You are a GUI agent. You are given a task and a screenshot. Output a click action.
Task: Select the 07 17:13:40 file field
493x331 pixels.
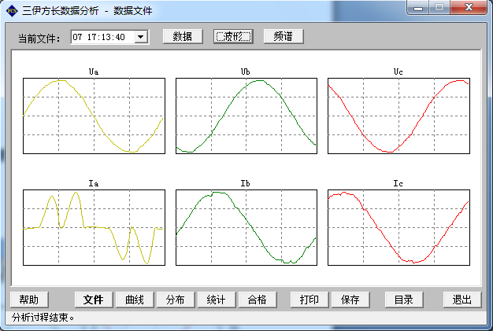[x=109, y=37]
